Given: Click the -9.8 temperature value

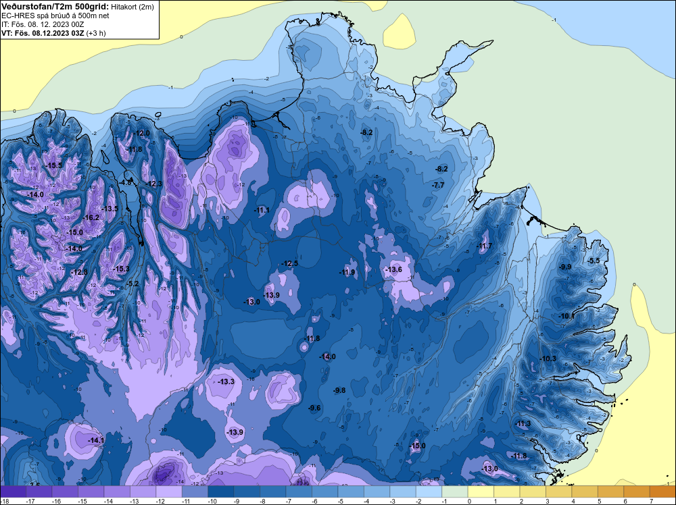Looking at the screenshot, I should [340, 390].
